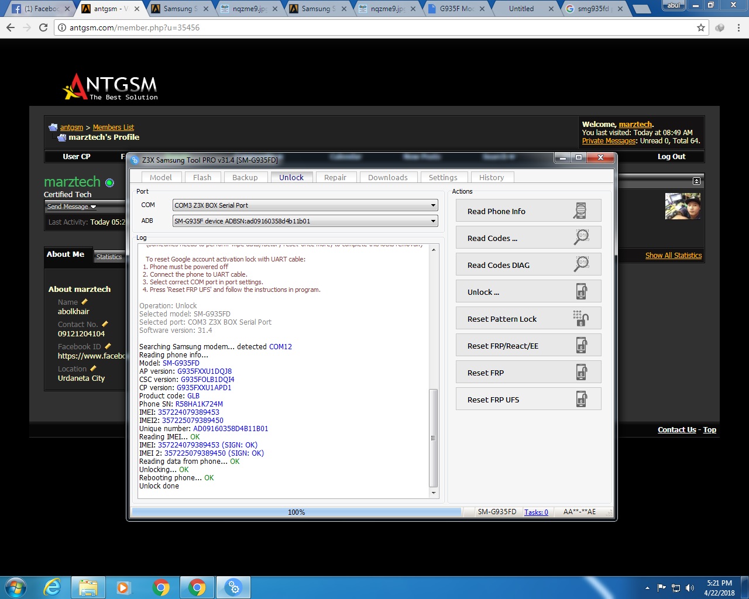Image resolution: width=749 pixels, height=599 pixels.
Task: Select the About Me profile tab
Action: (66, 254)
